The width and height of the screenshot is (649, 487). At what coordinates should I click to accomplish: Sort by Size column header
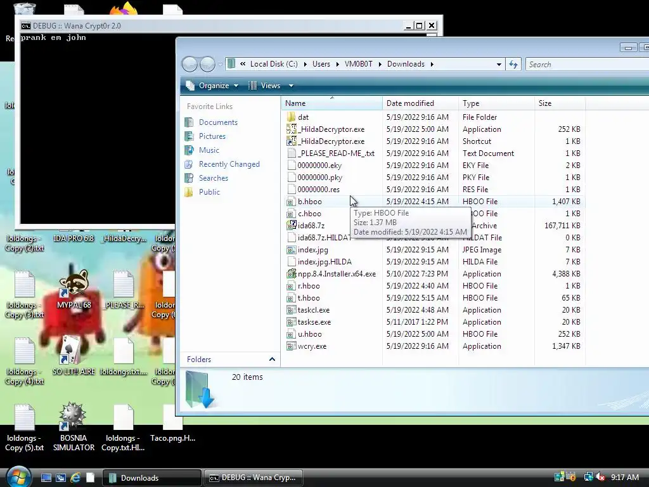(560, 103)
